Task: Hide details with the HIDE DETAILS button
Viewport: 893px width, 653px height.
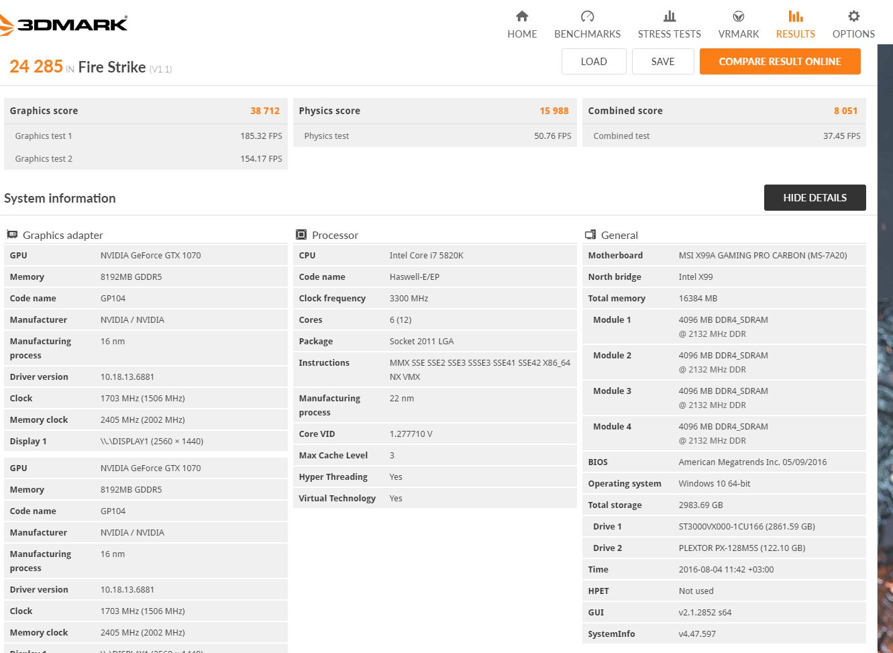Action: 815,198
